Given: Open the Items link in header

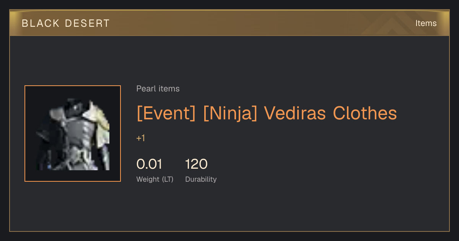Looking at the screenshot, I should tap(426, 23).
